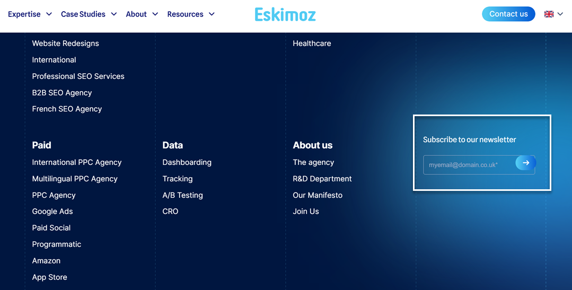Click the About us section heading
This screenshot has width=572, height=290.
[313, 145]
